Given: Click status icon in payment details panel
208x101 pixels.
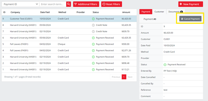Looking at the screenshot, I should [x=165, y=65].
